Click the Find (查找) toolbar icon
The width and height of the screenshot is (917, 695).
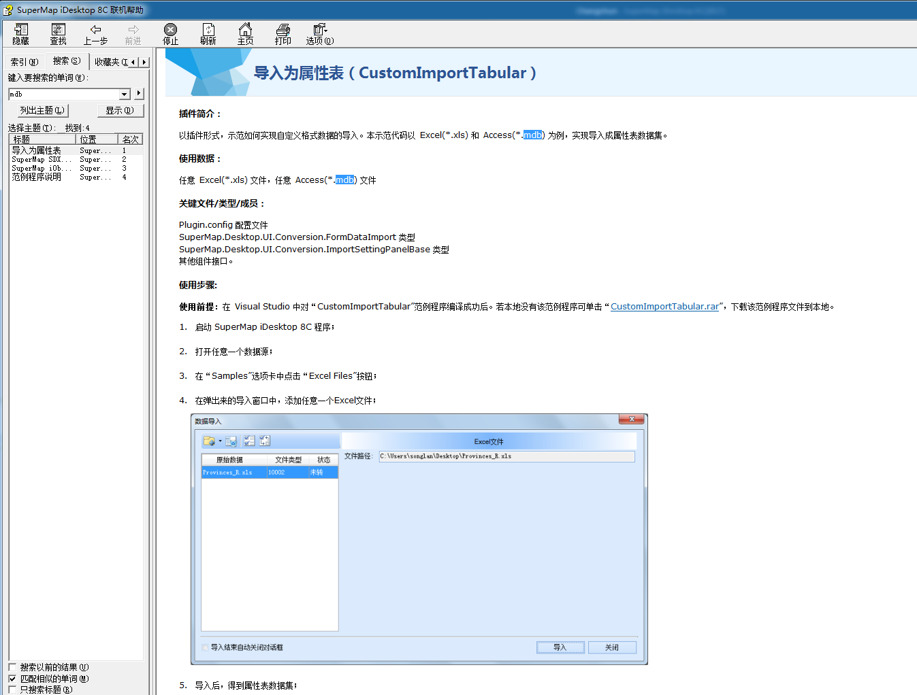(x=59, y=34)
